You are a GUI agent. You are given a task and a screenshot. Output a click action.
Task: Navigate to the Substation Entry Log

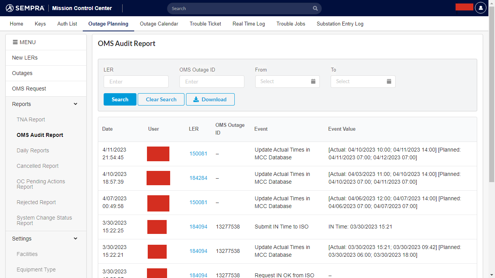pos(340,24)
